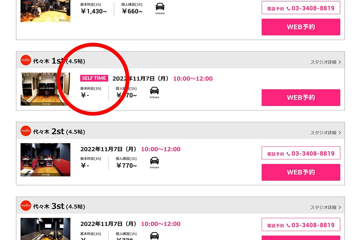Open スタジオ詳細 for 代々木 2st
Image resolution: width=360 pixels, height=240 pixels.
coord(325,132)
